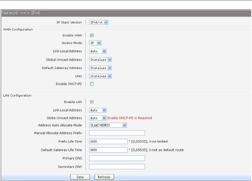Viewport: 252px width, 181px height.
Task: Click the 'Network ==> IPv6' header title
Action: click(x=21, y=13)
